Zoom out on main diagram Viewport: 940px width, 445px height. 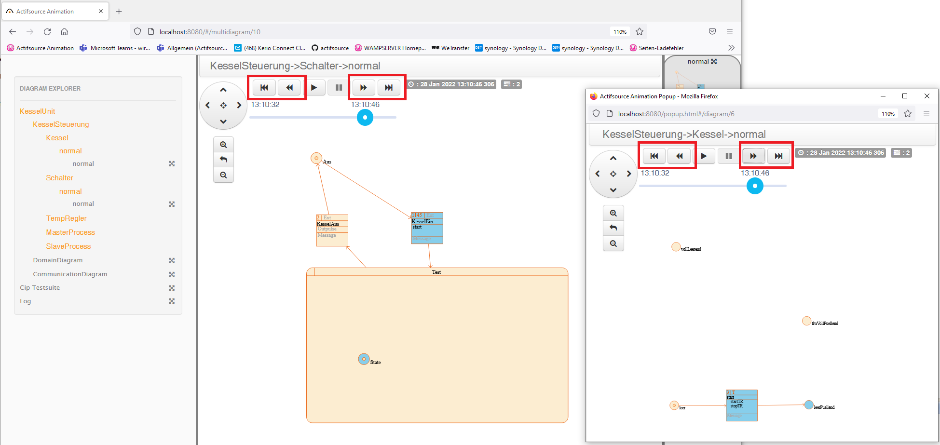[223, 175]
